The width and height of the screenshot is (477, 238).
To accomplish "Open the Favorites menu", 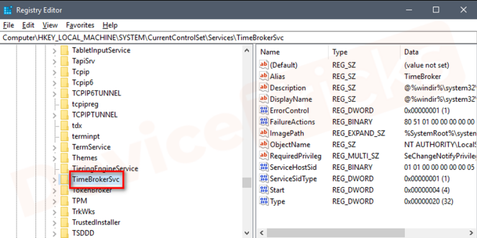I will [x=80, y=25].
